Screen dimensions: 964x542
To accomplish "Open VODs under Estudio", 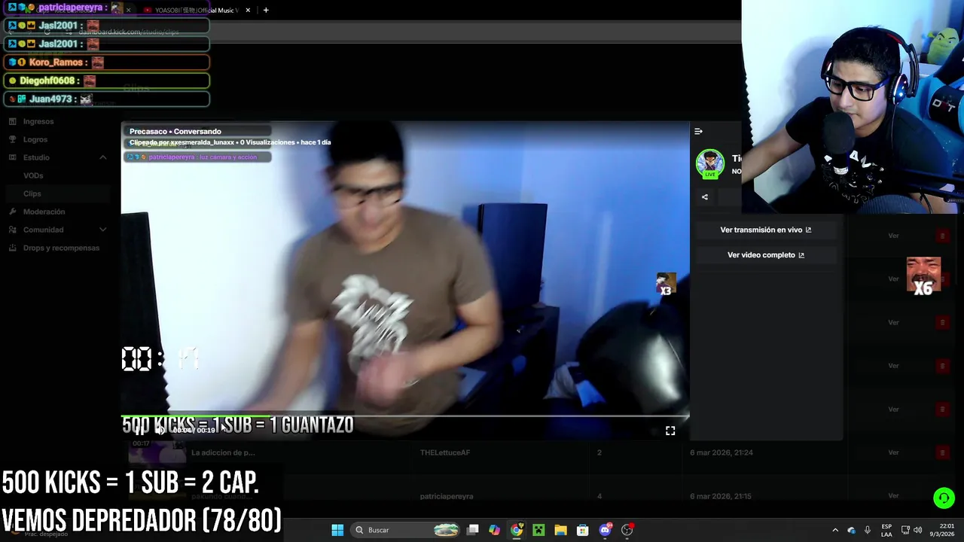I will [33, 175].
